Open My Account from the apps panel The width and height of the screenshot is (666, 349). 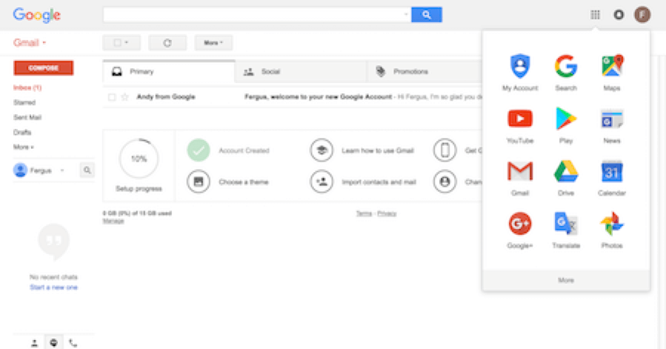520,66
